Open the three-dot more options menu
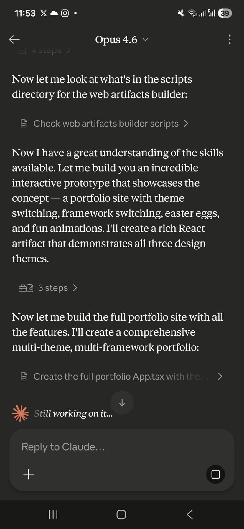Screen dimensions: 244x529 pos(230,40)
